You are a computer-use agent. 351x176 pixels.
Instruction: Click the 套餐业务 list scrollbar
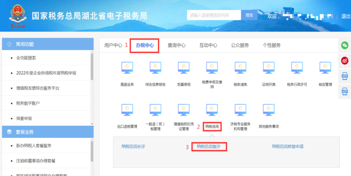[x=92, y=151]
